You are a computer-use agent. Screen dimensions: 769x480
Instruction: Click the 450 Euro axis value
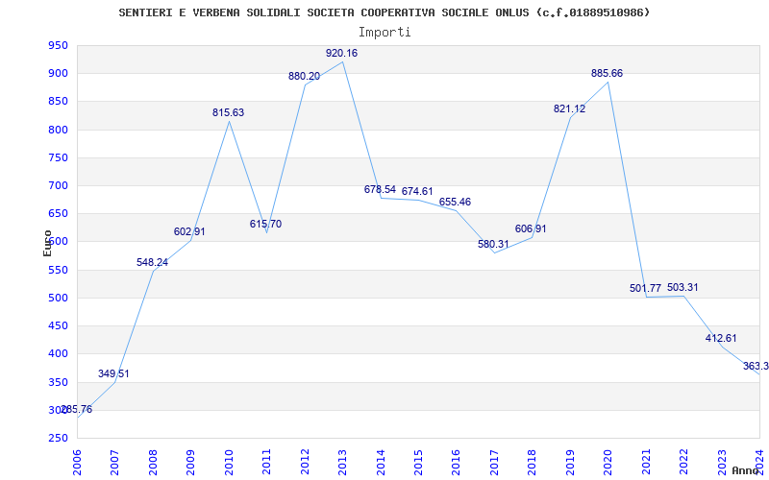(x=58, y=325)
